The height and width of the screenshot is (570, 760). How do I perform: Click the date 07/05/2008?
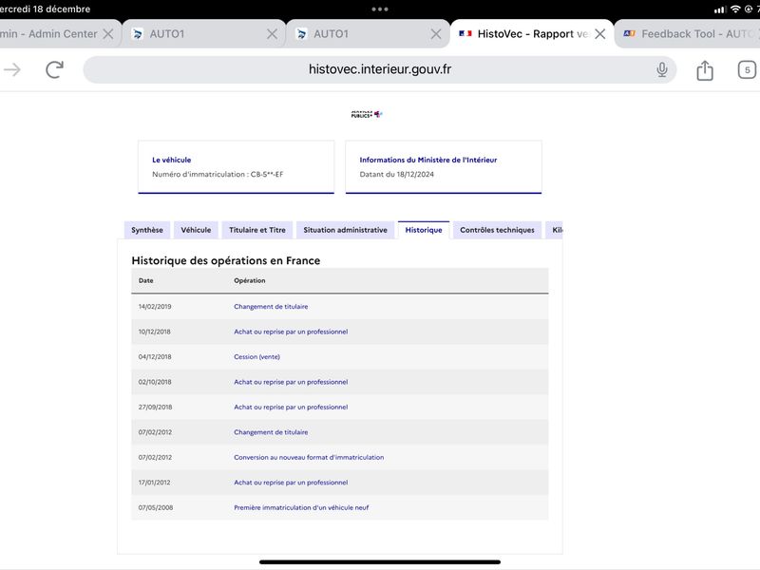click(x=156, y=508)
